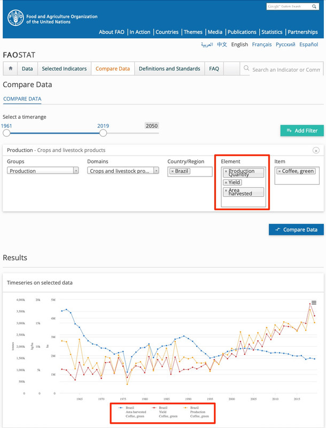Click the indicator search input field
This screenshot has height=428, width=326.
click(286, 70)
